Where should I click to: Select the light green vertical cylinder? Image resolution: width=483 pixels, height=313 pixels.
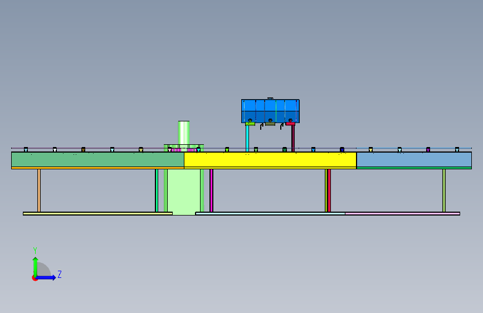[x=184, y=133]
